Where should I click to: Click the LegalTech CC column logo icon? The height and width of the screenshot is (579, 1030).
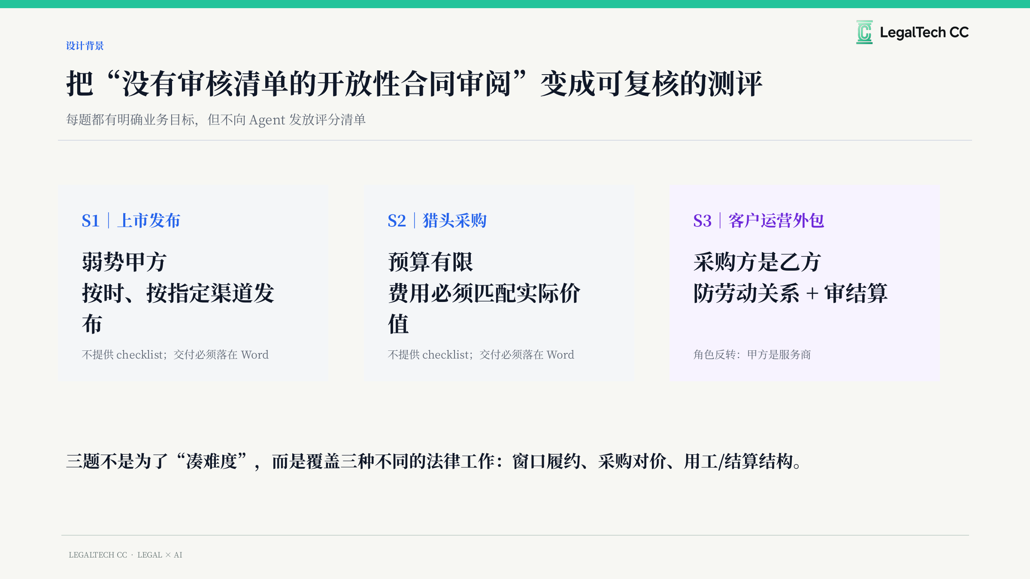864,32
